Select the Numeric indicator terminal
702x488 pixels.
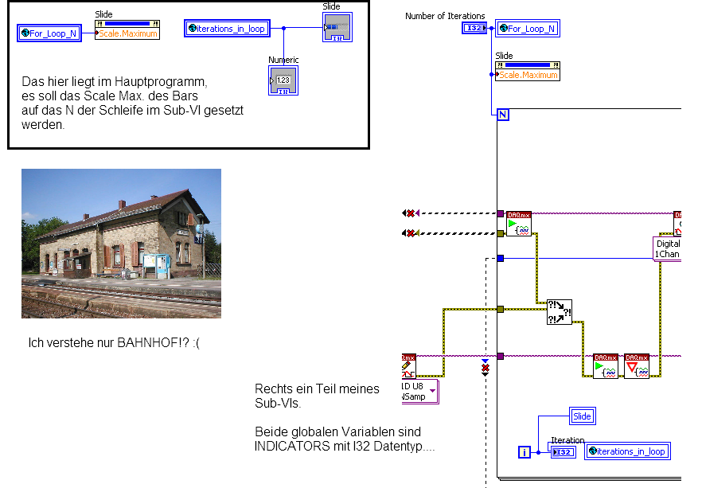(x=283, y=80)
